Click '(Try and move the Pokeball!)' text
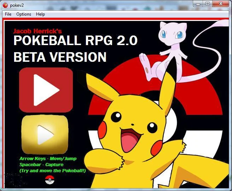 [53, 171]
